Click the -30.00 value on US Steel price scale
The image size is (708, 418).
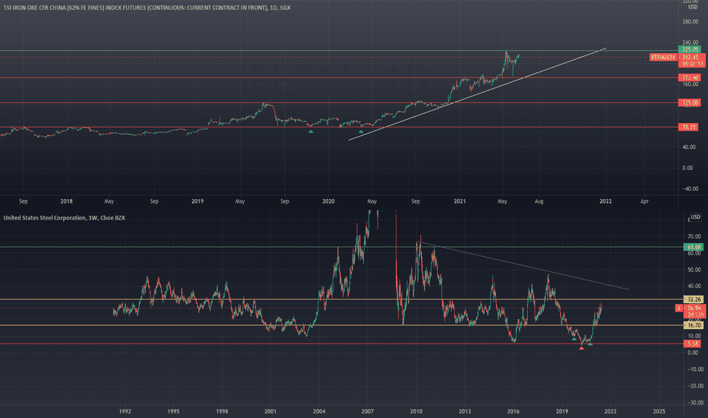tap(694, 403)
